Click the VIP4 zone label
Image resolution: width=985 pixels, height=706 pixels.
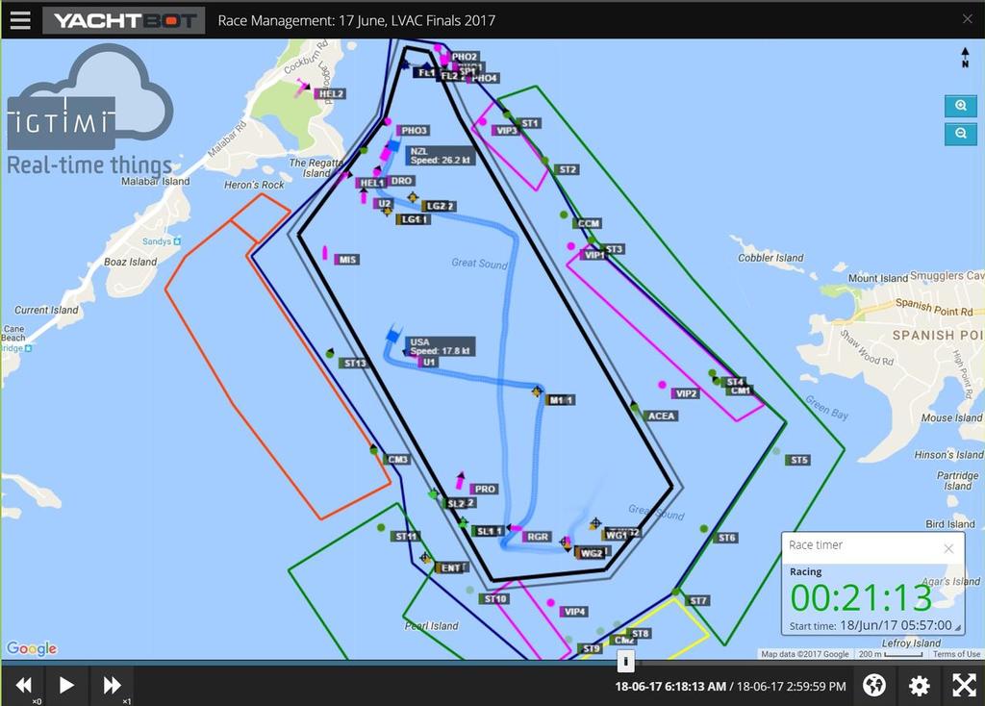coord(574,612)
